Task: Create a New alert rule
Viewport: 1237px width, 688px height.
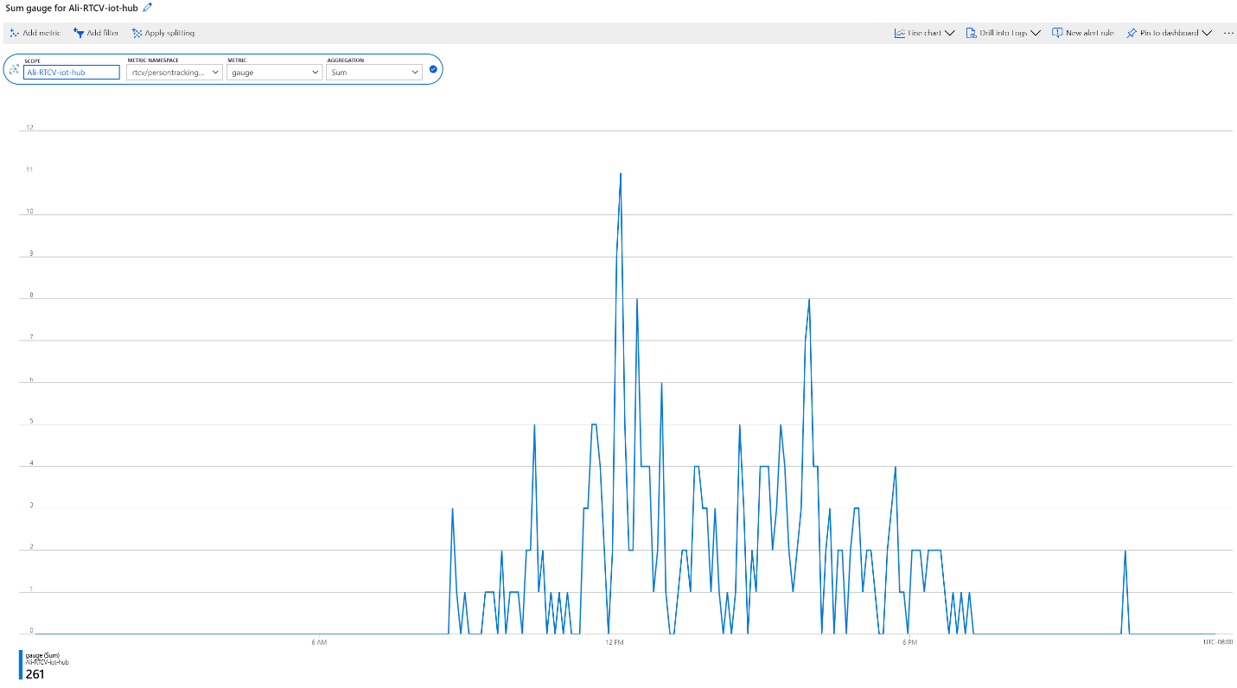Action: [x=1083, y=33]
